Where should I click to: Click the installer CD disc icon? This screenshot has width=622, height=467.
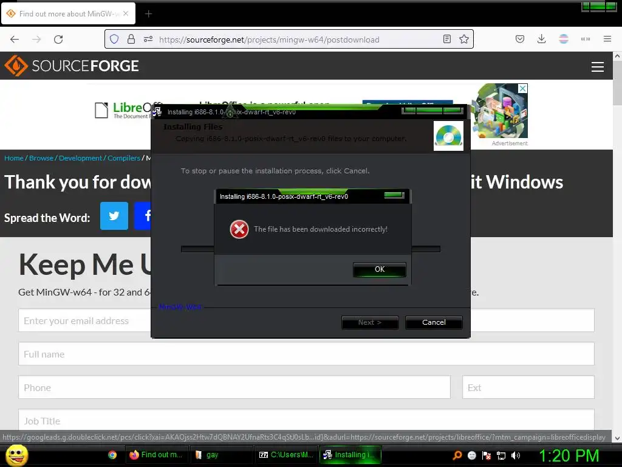click(x=448, y=136)
